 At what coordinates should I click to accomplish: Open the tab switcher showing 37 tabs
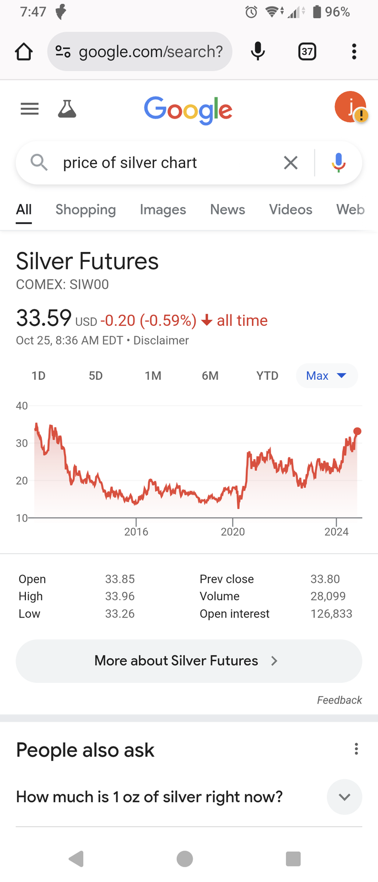(x=307, y=52)
